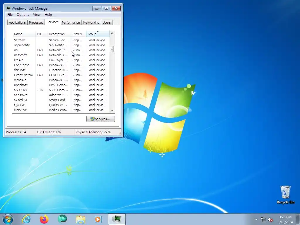Switch to the Processes tab
Image resolution: width=300 pixels, height=225 pixels.
36,23
